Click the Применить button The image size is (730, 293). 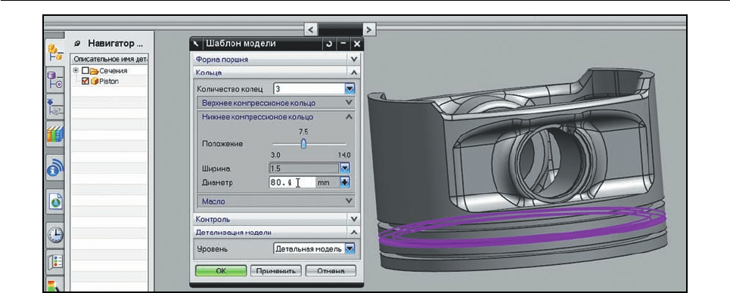[x=276, y=270]
